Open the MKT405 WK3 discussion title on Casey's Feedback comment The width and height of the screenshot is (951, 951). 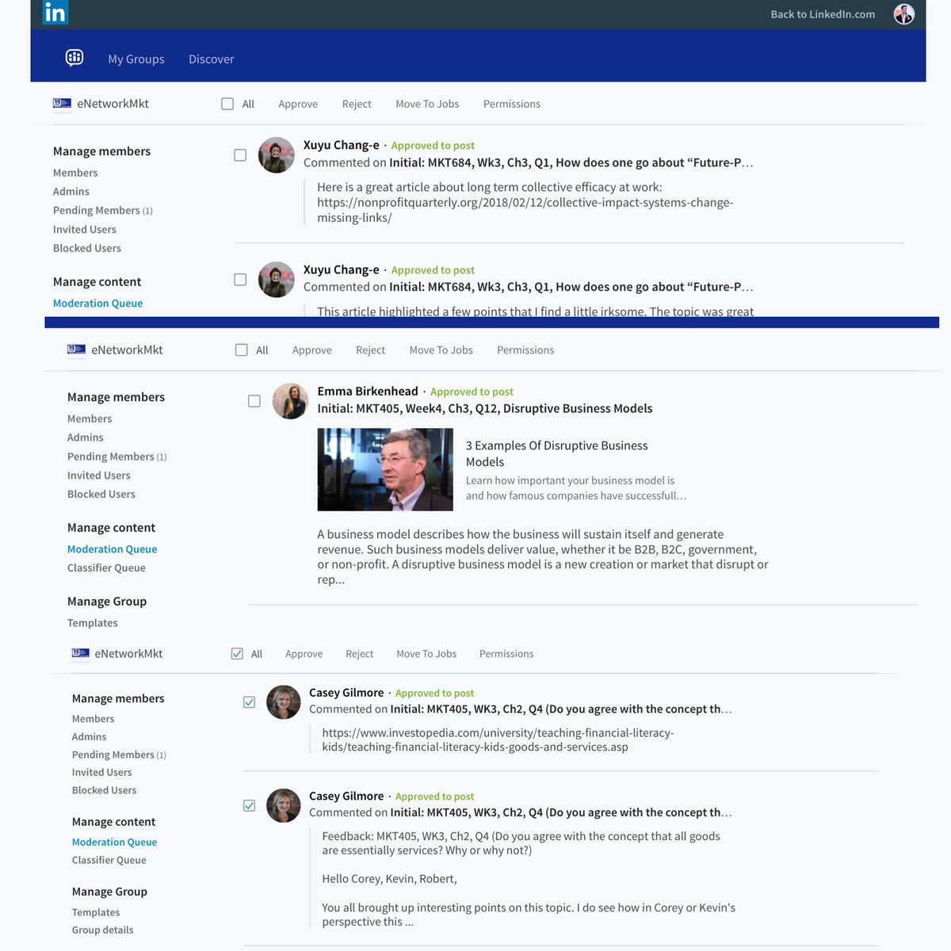pyautogui.click(x=561, y=812)
